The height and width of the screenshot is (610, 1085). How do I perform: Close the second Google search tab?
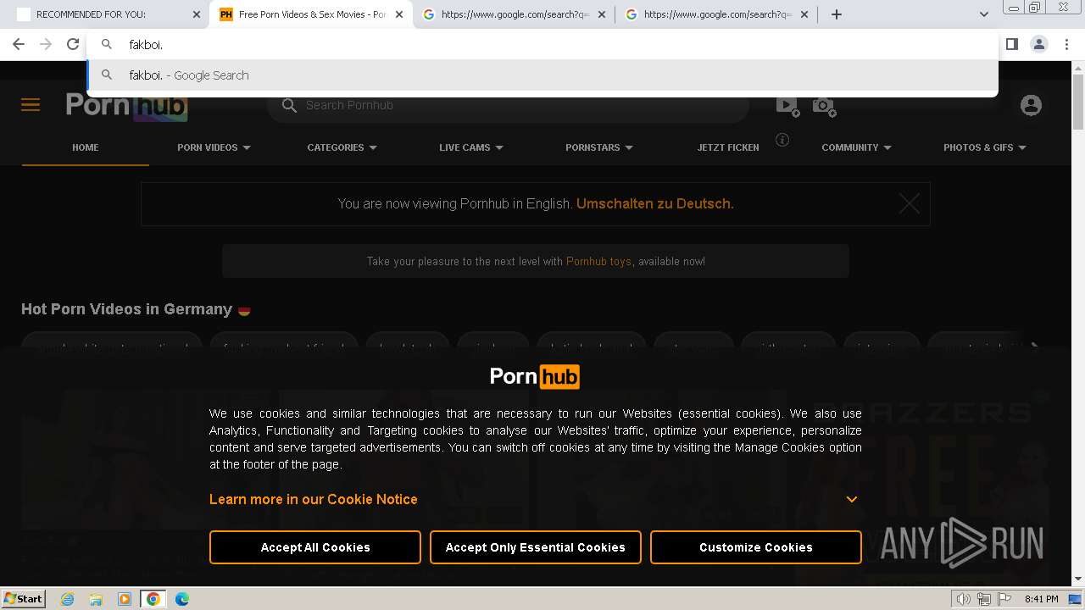[804, 14]
